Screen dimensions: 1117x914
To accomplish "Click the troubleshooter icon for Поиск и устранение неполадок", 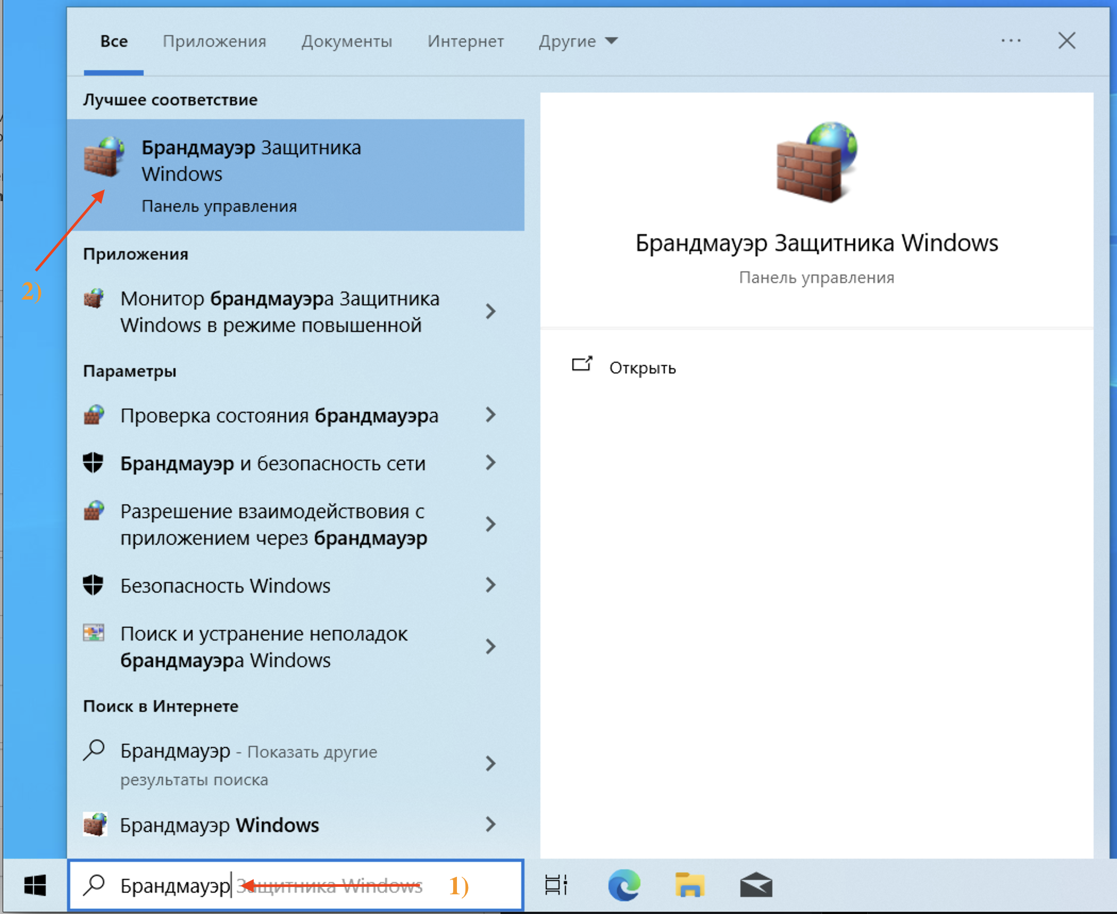I will tap(94, 633).
